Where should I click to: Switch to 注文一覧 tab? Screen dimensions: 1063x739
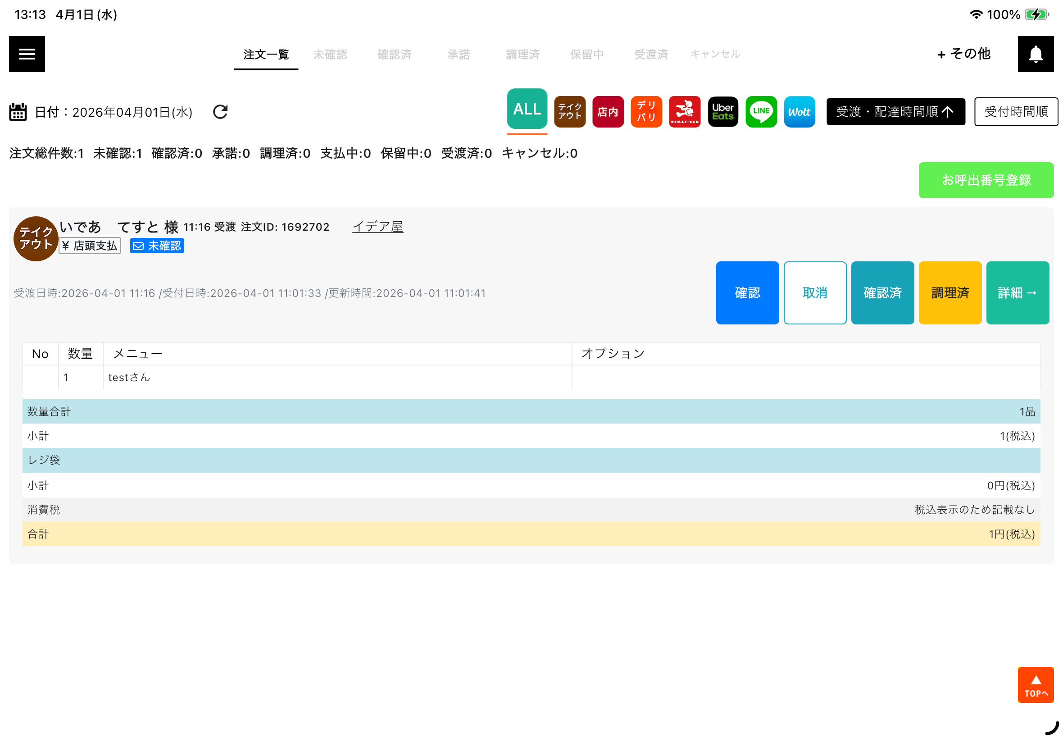click(x=266, y=54)
